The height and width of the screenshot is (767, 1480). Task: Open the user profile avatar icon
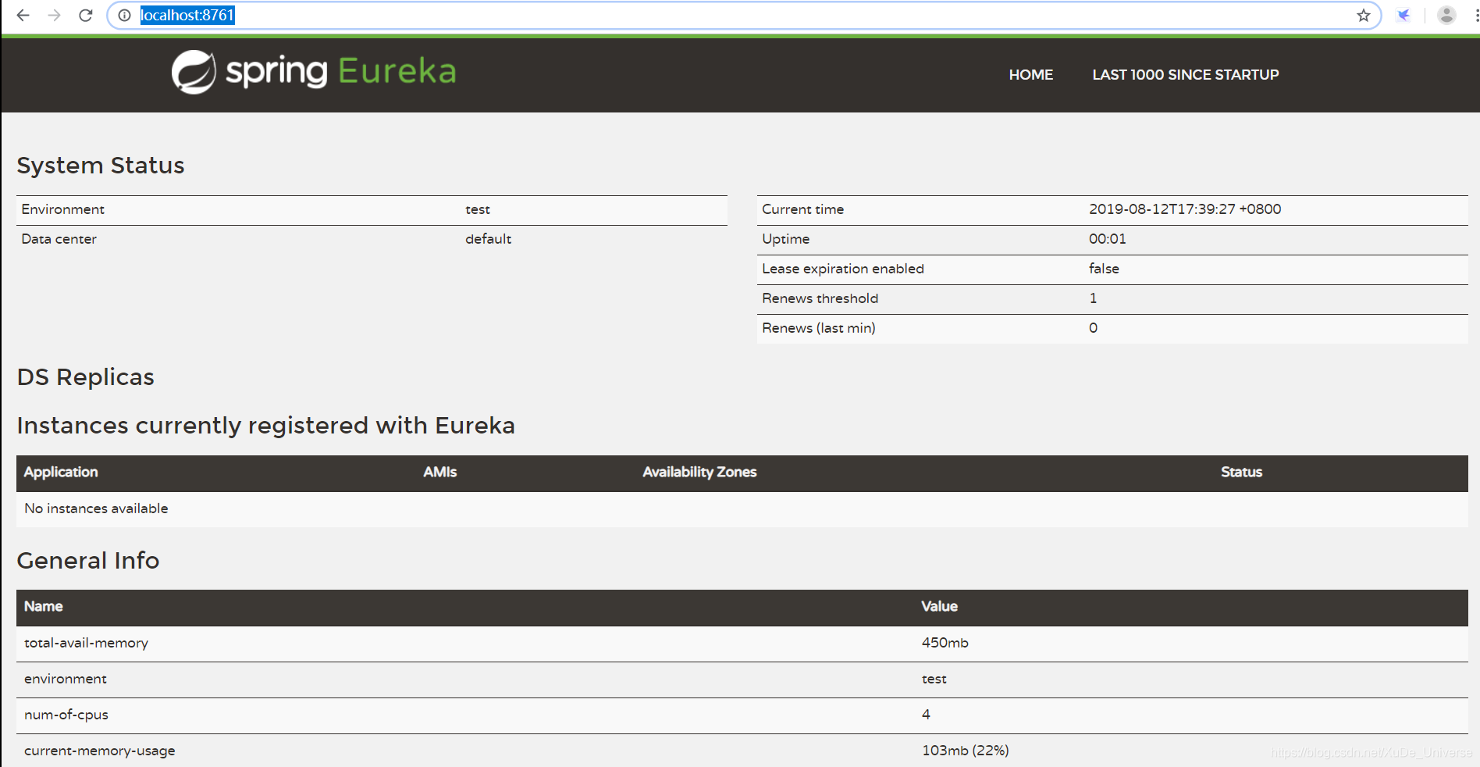pyautogui.click(x=1446, y=15)
